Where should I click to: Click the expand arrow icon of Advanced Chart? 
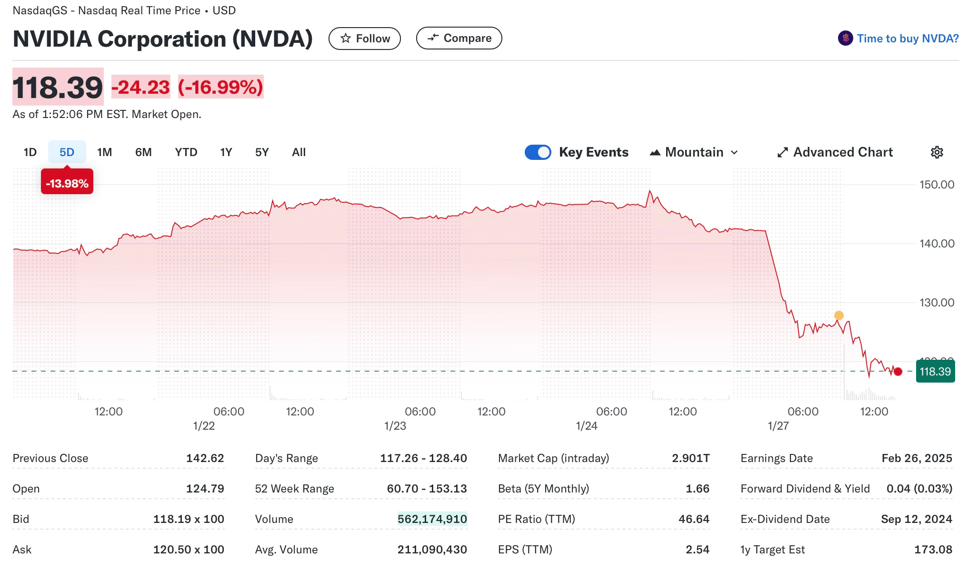click(782, 152)
